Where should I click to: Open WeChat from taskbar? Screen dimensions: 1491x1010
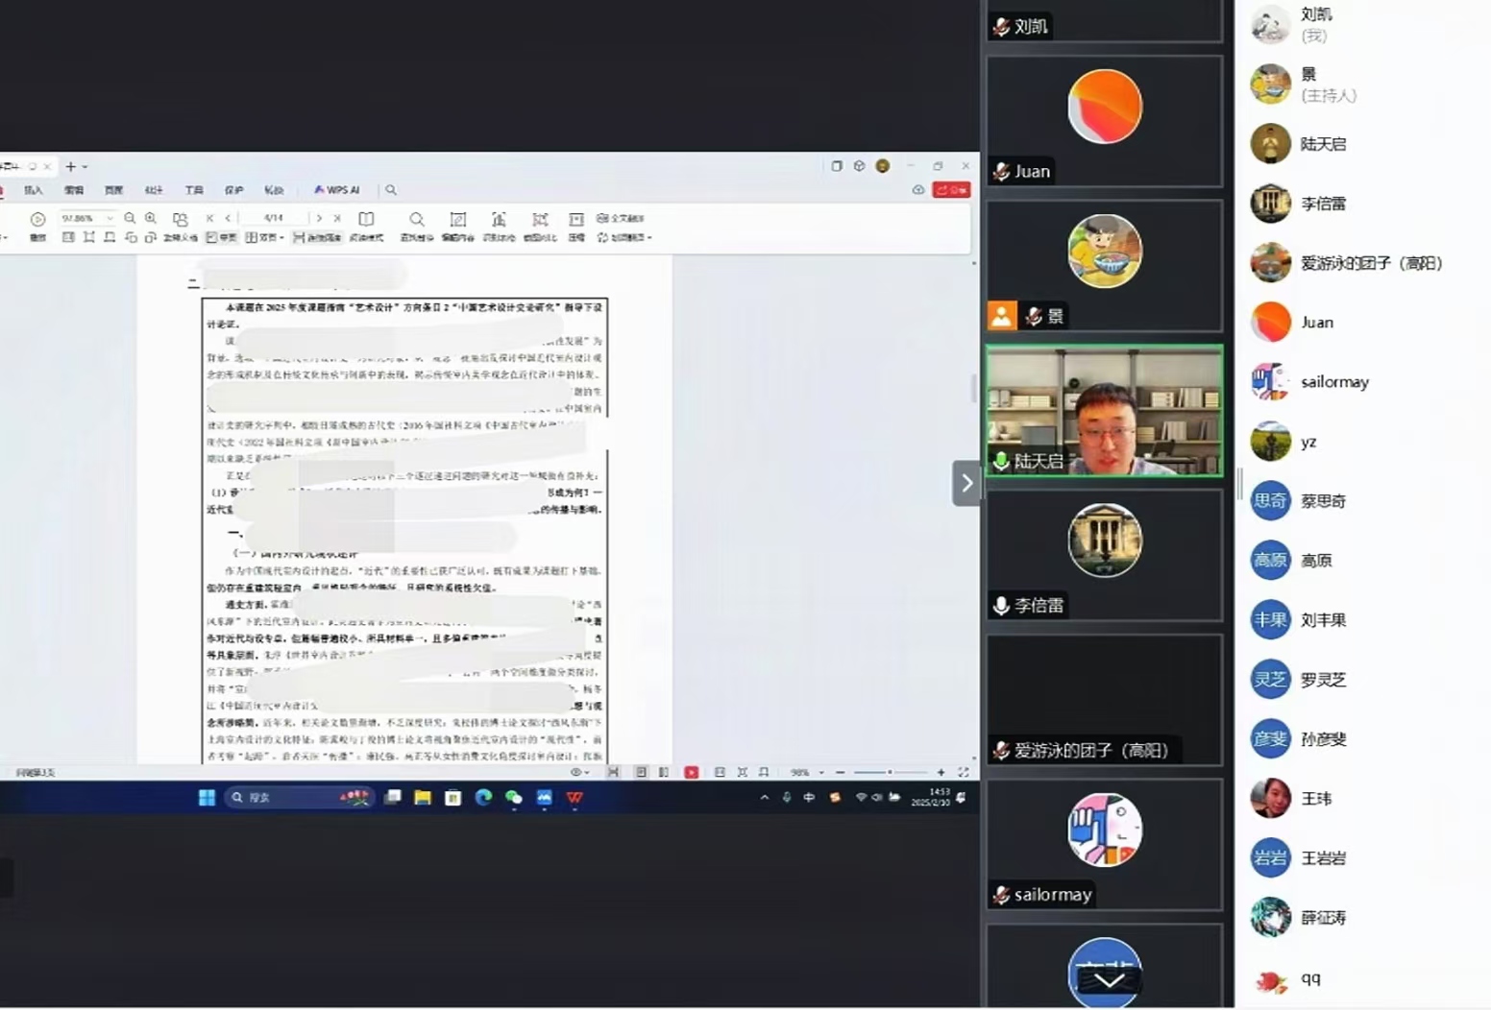514,797
